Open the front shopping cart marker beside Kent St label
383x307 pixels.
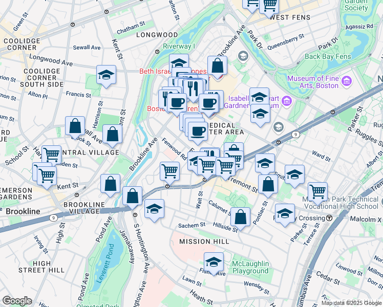pyautogui.click(x=47, y=176)
